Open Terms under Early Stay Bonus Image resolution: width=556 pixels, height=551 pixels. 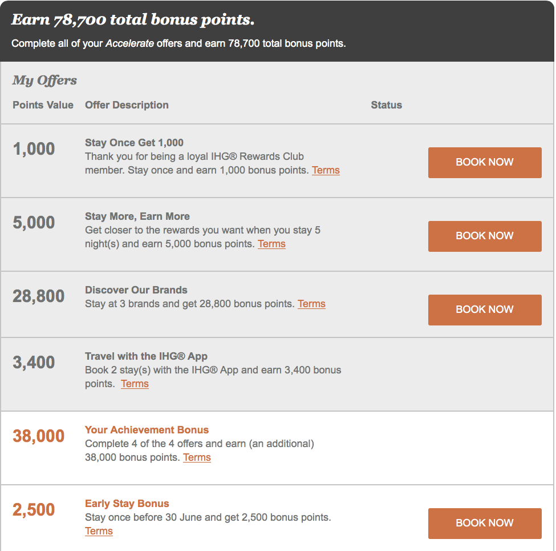99,531
